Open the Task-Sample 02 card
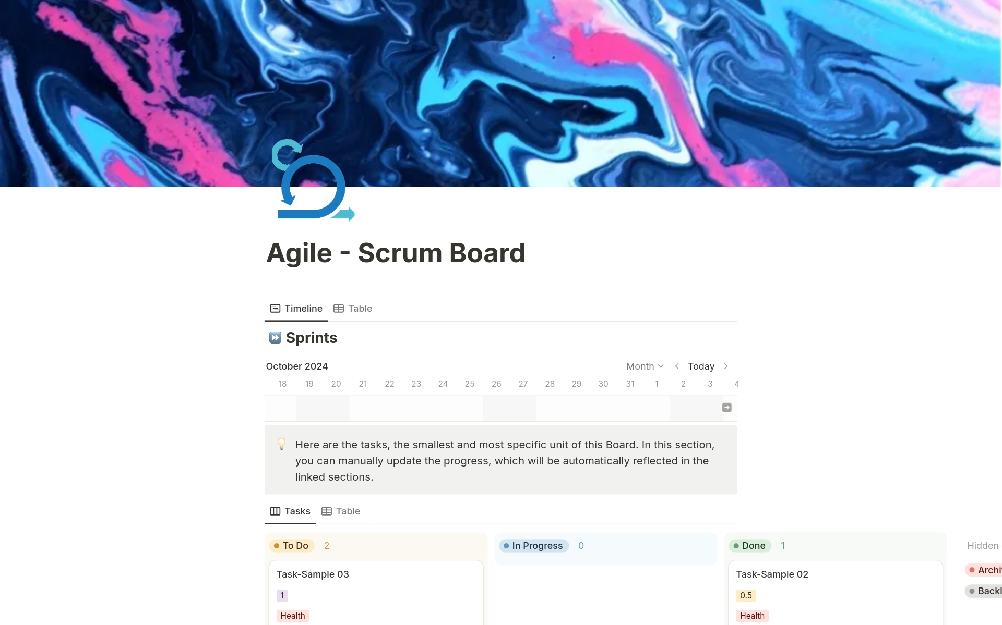This screenshot has height=625, width=1002. point(772,574)
